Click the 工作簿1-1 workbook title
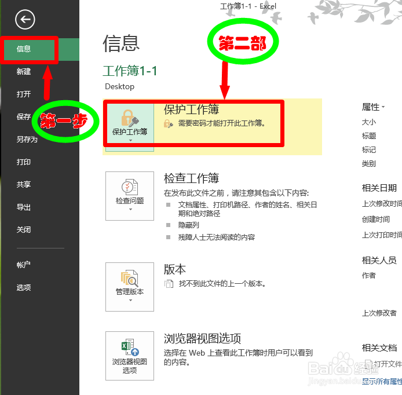Image resolution: width=402 pixels, height=395 pixels. coord(130,71)
